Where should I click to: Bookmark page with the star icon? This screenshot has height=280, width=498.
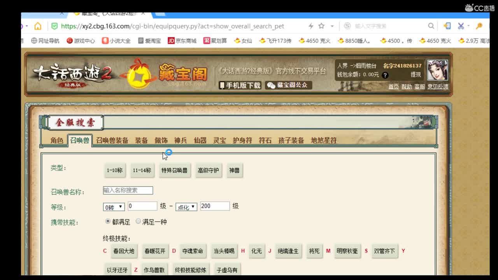[321, 26]
